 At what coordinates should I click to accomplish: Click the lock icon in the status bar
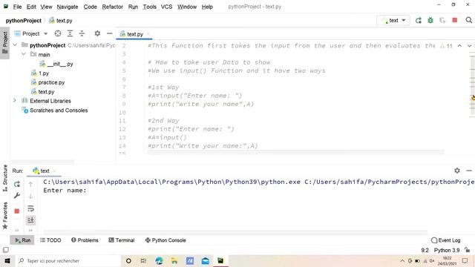468,250
